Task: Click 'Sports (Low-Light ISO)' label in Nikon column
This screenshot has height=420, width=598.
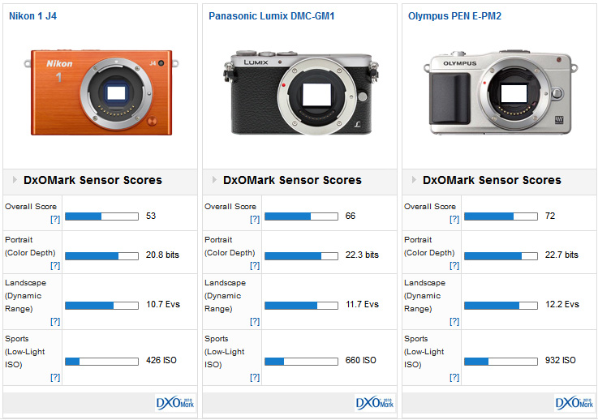Action: (25, 351)
